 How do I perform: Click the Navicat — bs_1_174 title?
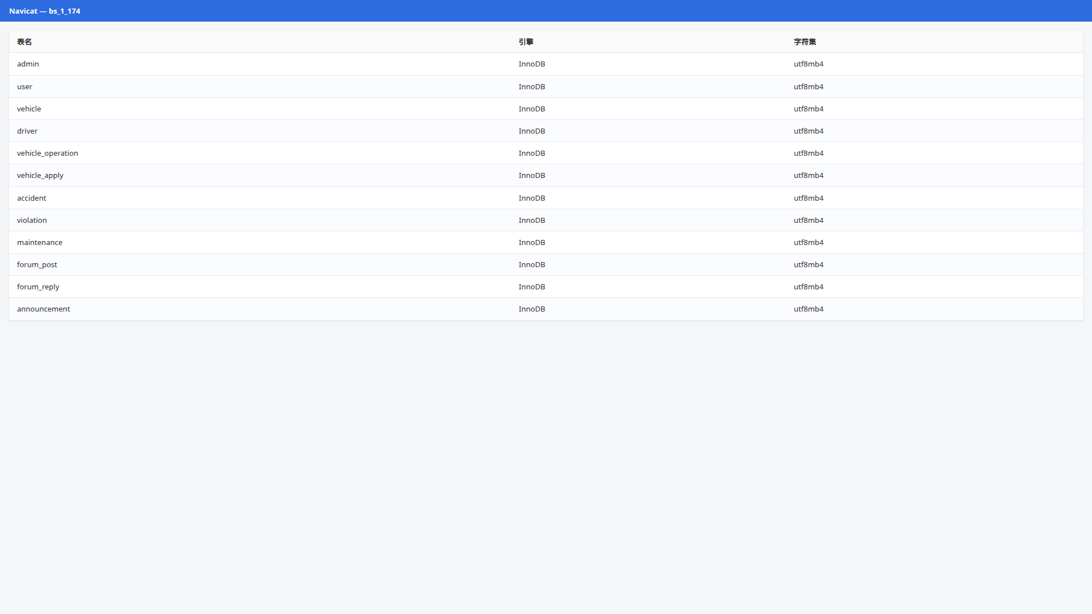pyautogui.click(x=44, y=11)
